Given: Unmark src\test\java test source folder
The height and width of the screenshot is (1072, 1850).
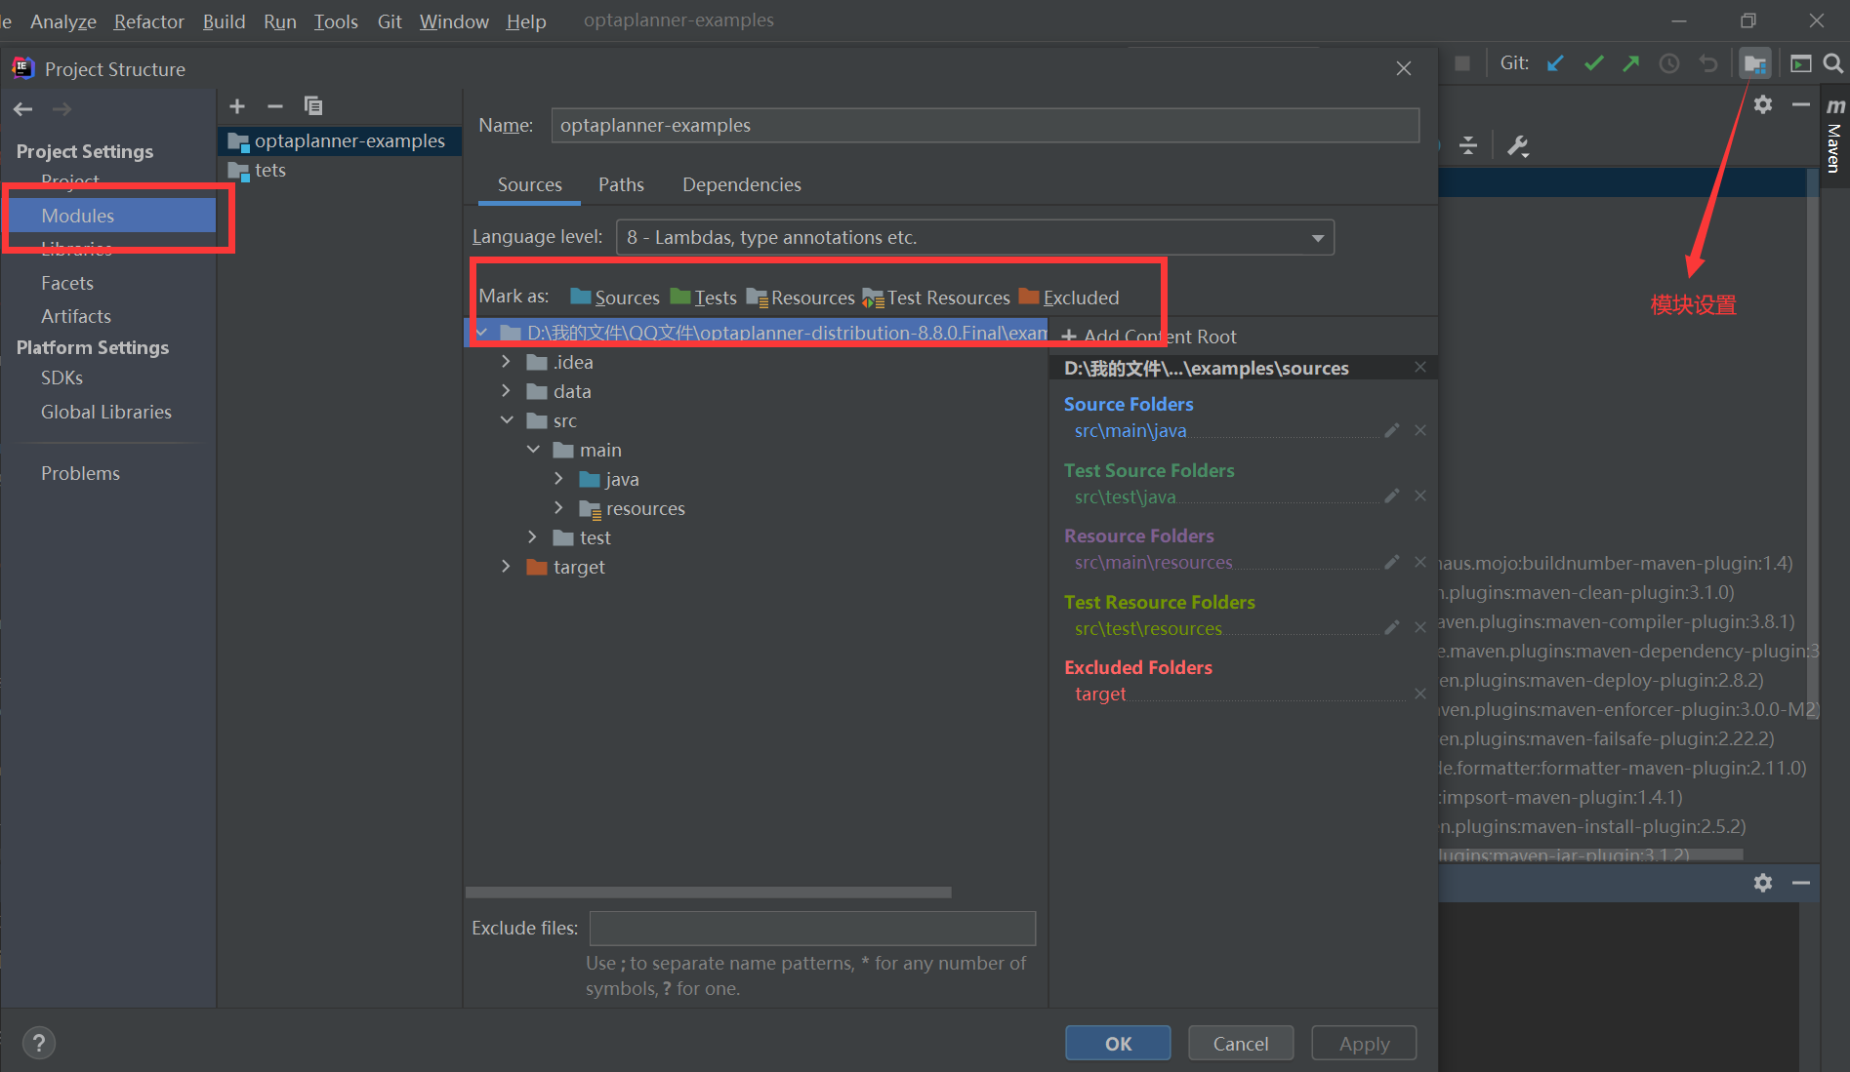Looking at the screenshot, I should coord(1420,496).
